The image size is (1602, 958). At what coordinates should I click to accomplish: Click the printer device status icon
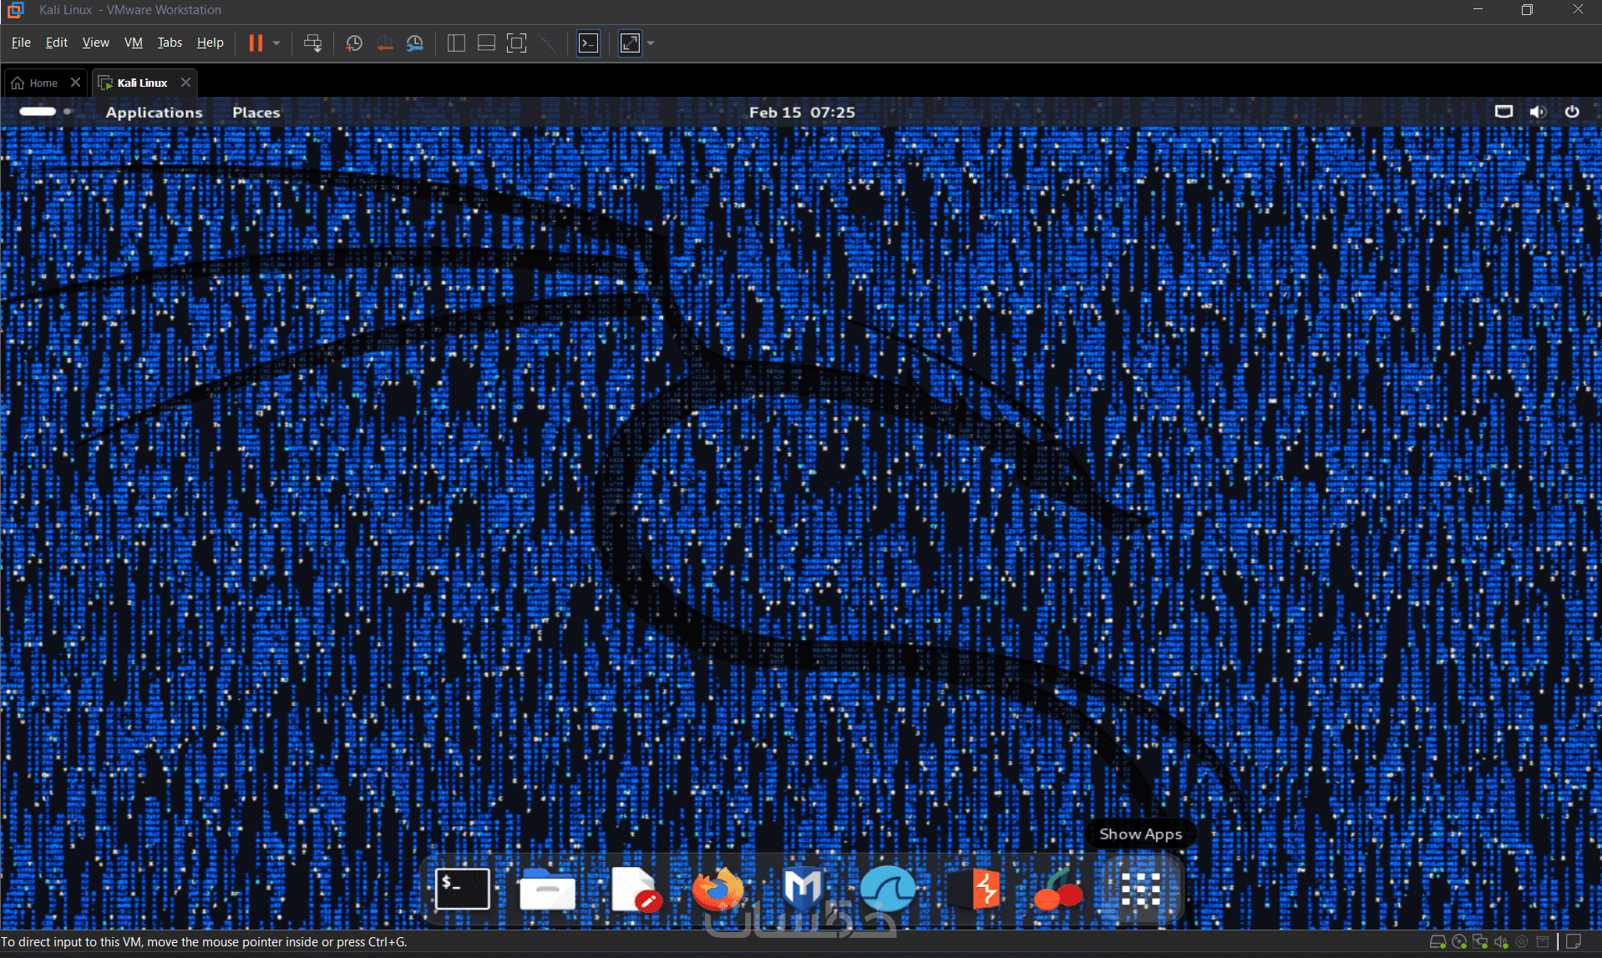coord(1543,942)
